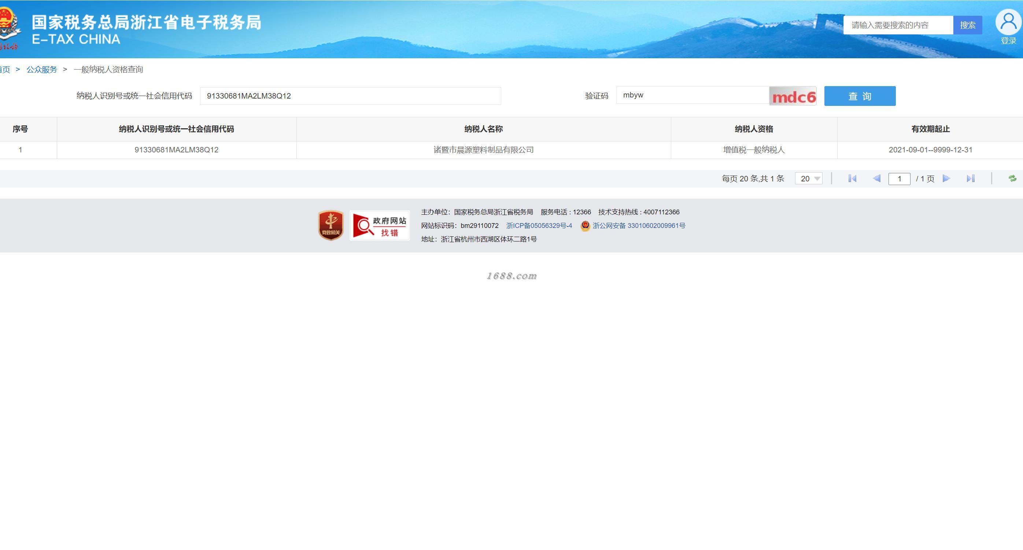Viewport: 1023px width, 550px height.
Task: Refresh the mdc6 captcha image
Action: 793,96
